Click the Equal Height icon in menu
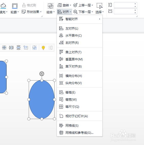Screen dimensions: 144x145 coord(61,92)
